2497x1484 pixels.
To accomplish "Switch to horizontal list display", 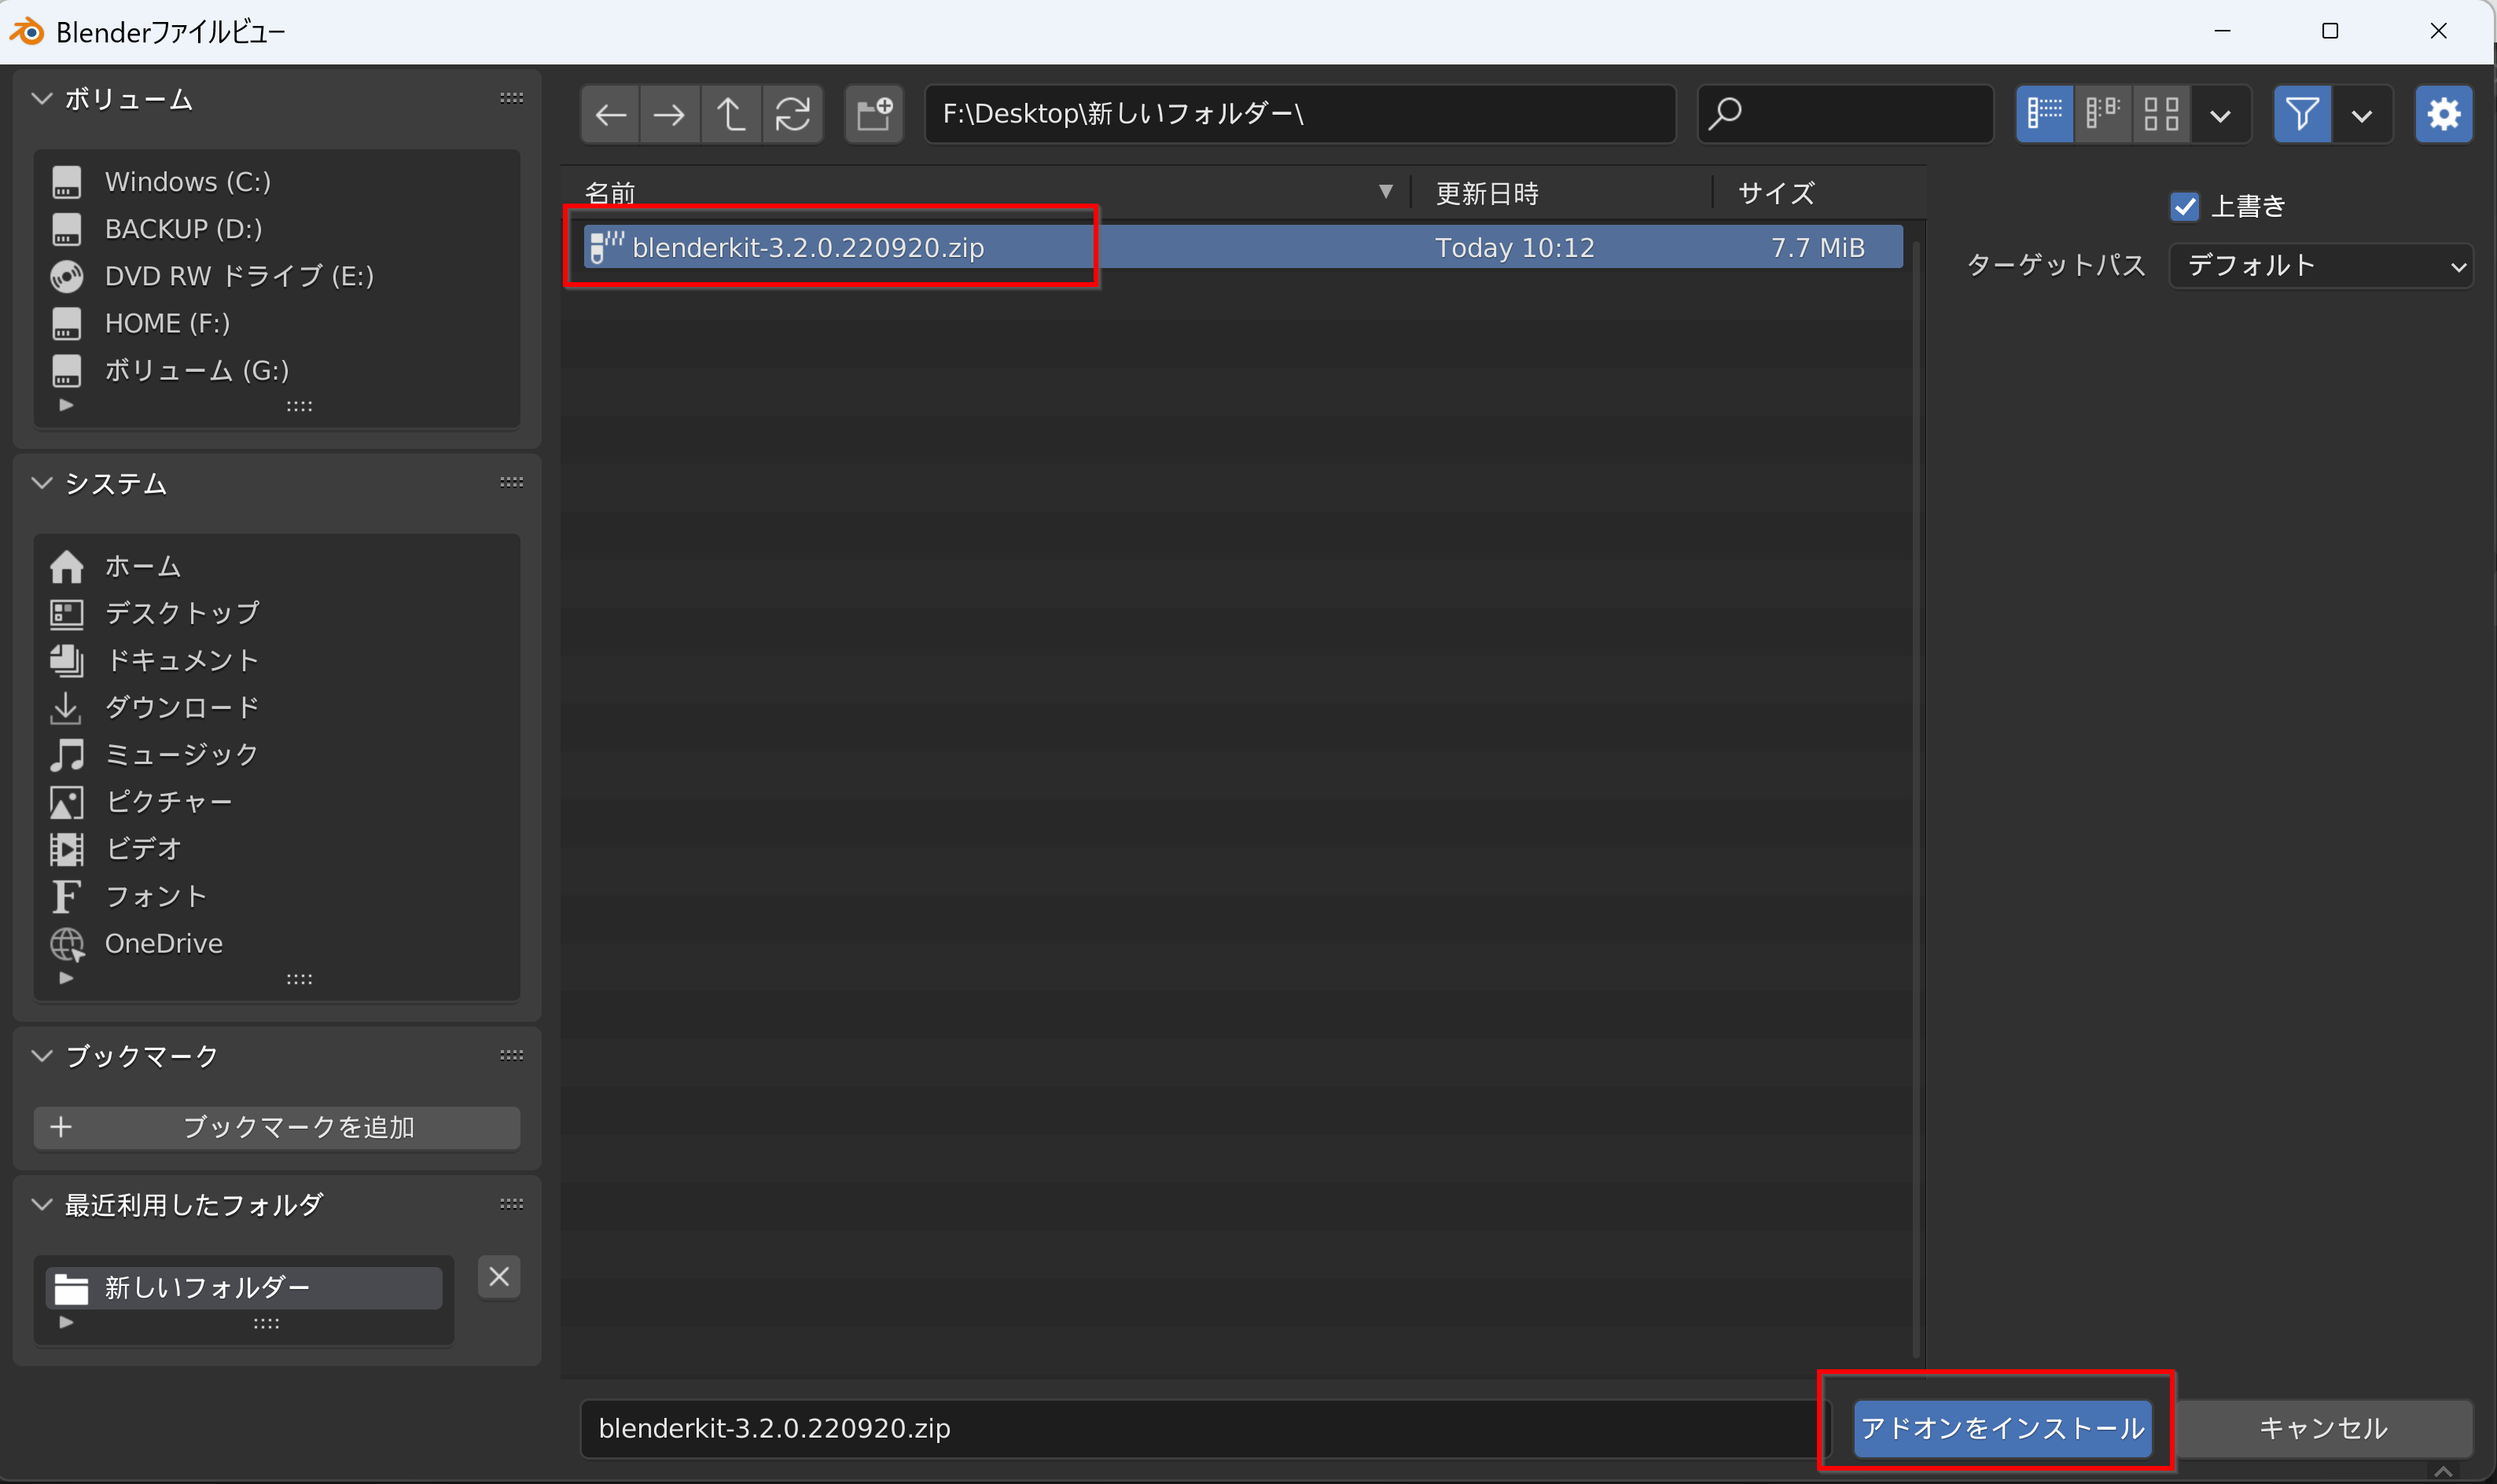I will click(x=2102, y=114).
